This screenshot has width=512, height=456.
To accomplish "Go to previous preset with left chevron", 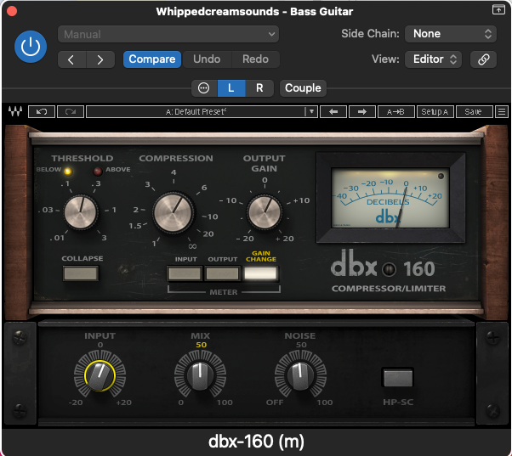I will (71, 59).
